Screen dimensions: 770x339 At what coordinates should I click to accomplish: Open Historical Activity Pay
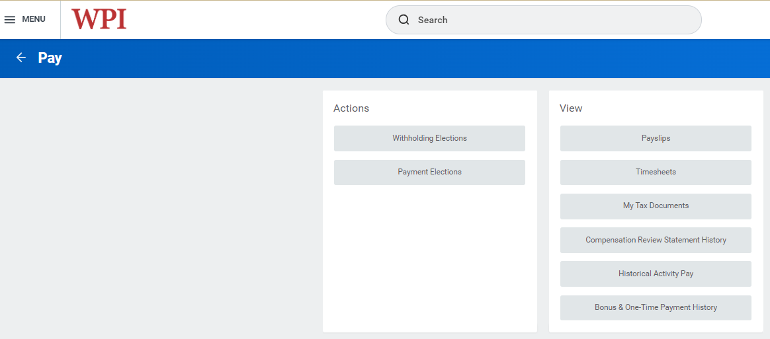click(x=656, y=274)
